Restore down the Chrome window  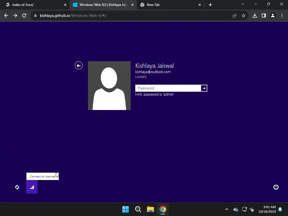click(x=269, y=4)
